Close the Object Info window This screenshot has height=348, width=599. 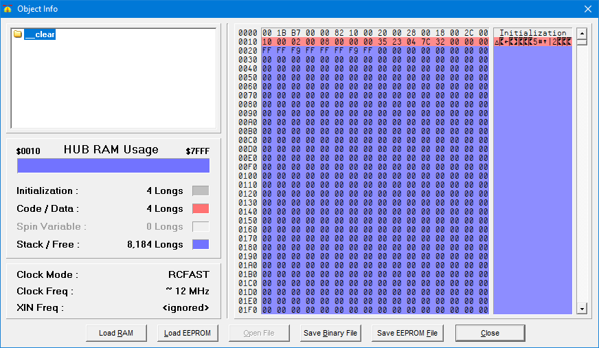point(587,9)
